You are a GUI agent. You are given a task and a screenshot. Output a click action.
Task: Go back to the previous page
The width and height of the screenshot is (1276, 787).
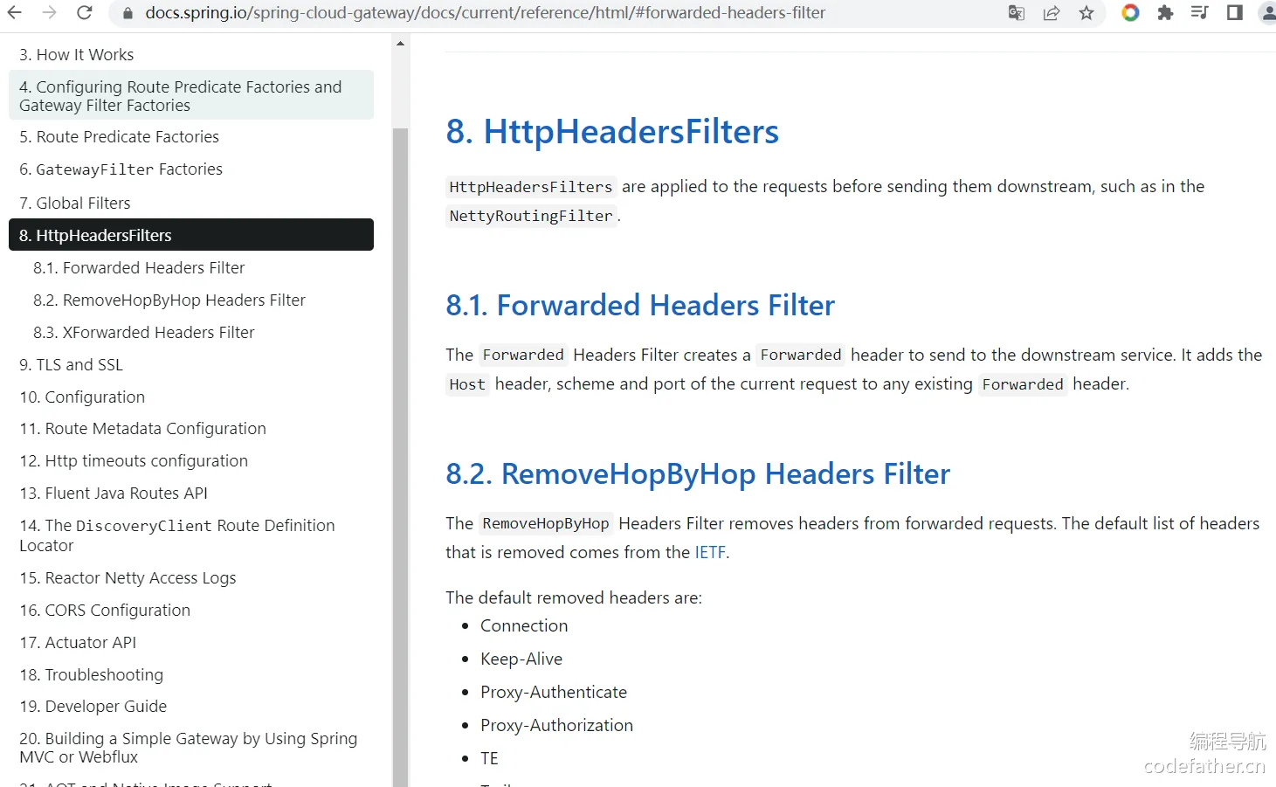tap(15, 13)
